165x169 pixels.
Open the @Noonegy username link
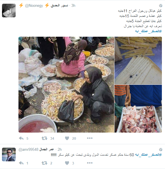[34, 5]
